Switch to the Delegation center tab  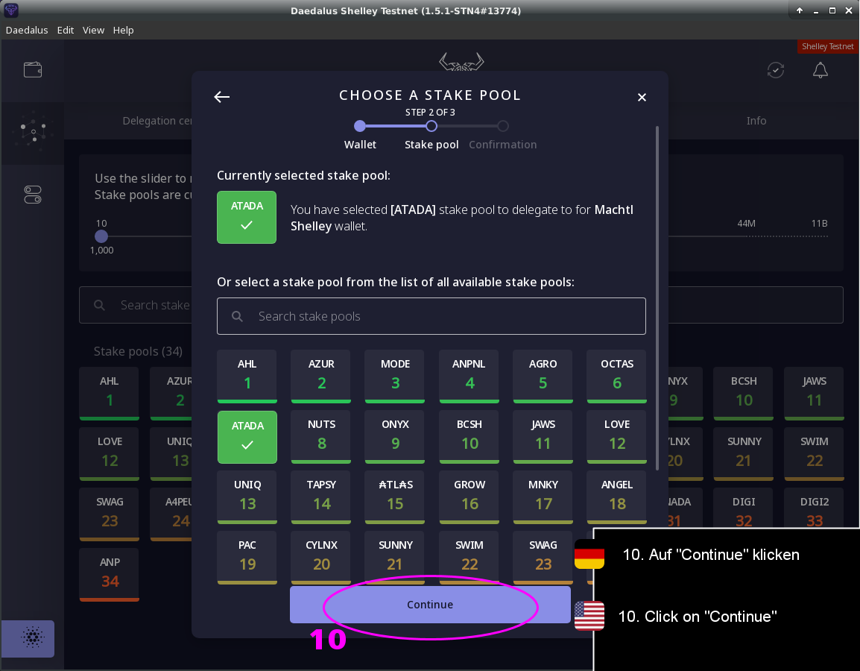click(156, 121)
